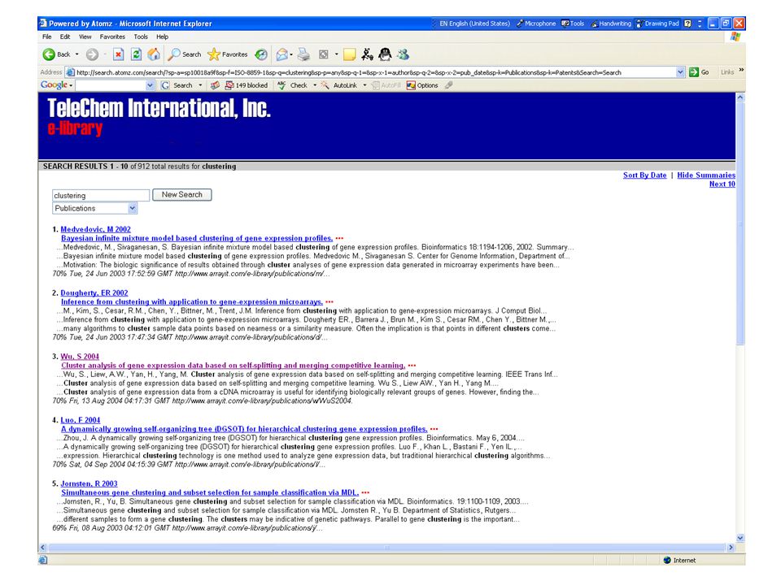This screenshot has height=585, width=781.
Task: Open 'Inference from clustering' article title link
Action: click(192, 302)
